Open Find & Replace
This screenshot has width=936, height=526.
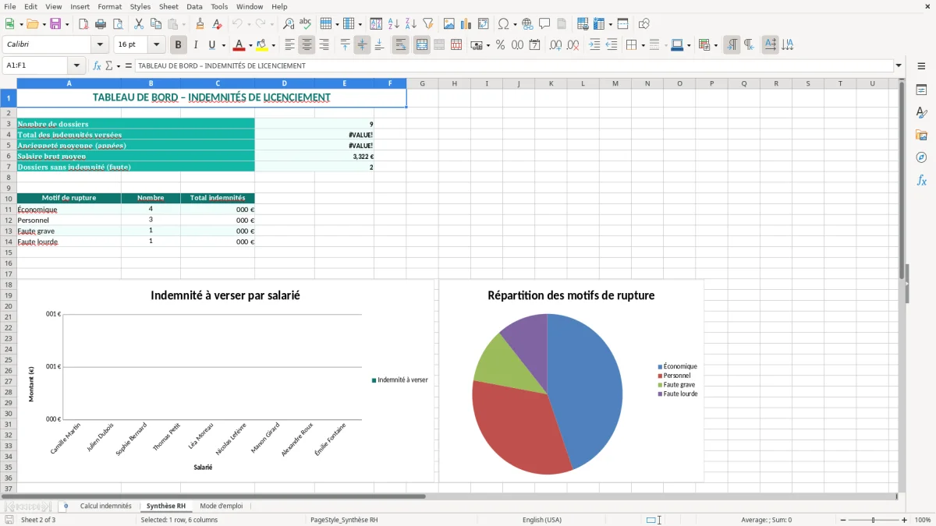point(289,24)
